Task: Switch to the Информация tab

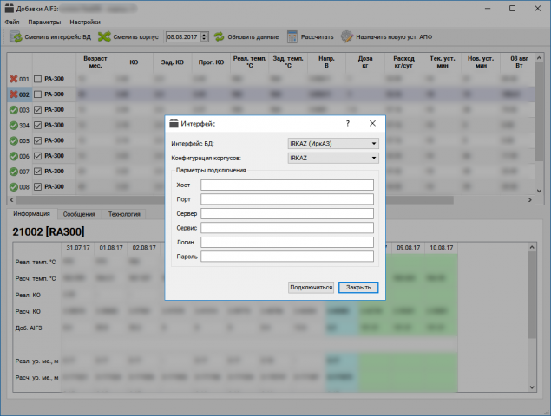Action: tap(31, 214)
